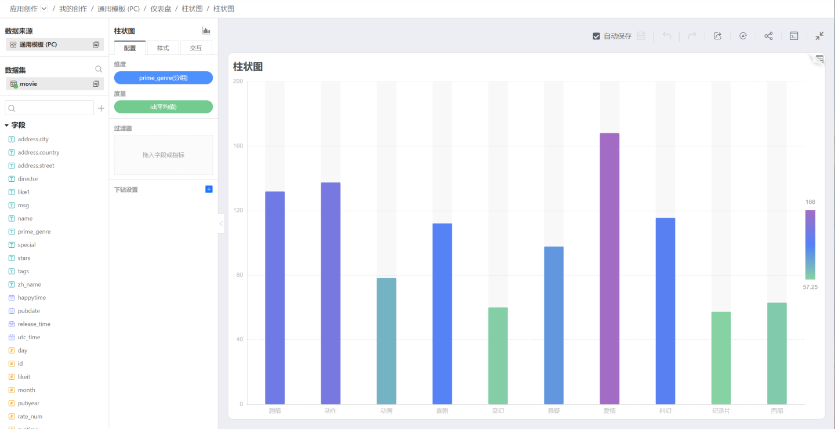Click the color gradient legend bar
This screenshot has height=429, width=835.
pos(810,244)
